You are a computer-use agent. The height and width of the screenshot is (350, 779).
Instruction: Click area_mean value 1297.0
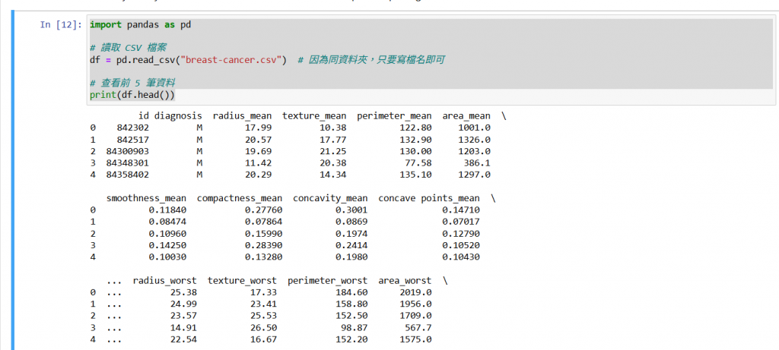474,175
